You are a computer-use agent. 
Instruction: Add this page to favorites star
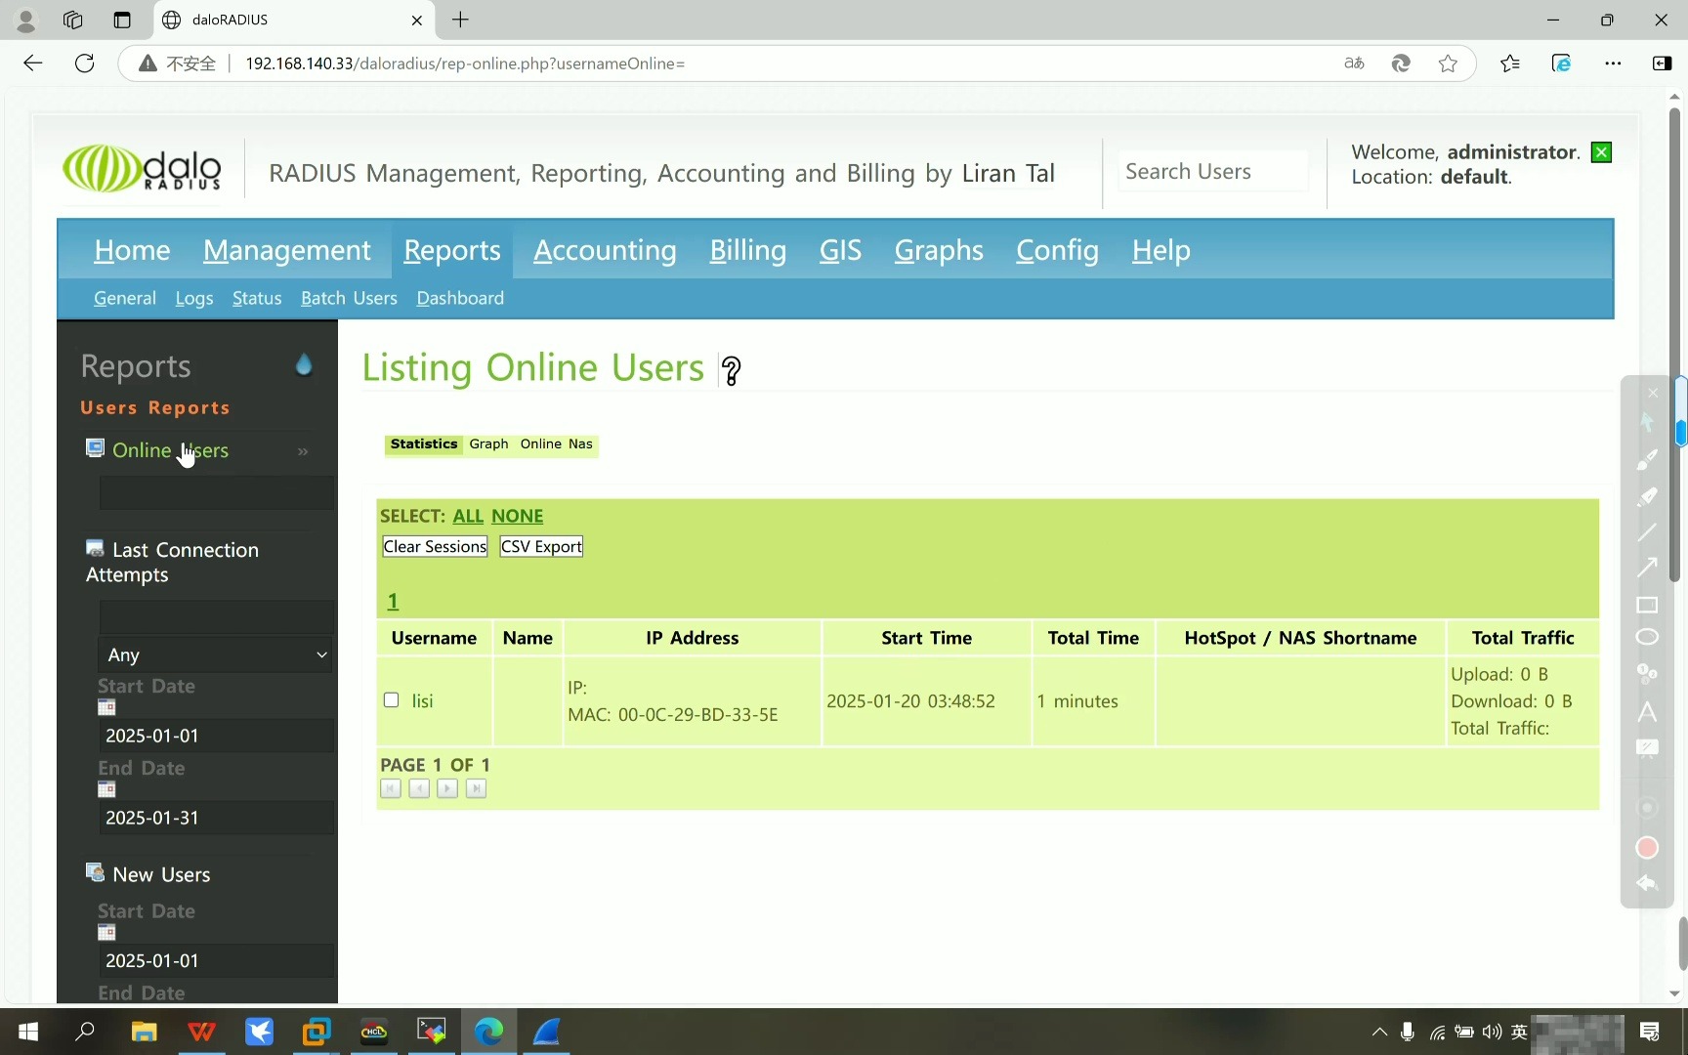[x=1448, y=63]
